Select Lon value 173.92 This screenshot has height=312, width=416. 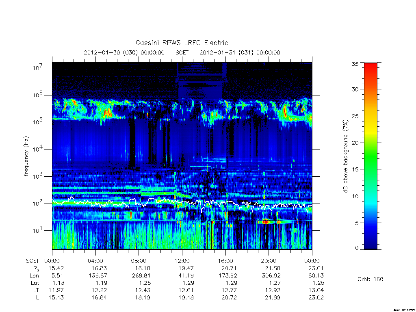coord(227,276)
